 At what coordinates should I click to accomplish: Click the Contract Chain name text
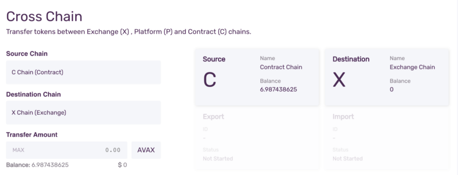point(281,67)
